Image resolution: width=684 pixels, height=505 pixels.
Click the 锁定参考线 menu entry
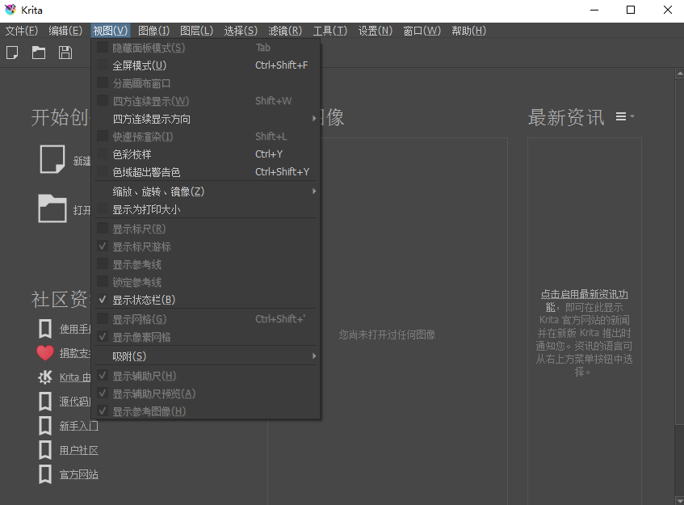tap(205, 282)
